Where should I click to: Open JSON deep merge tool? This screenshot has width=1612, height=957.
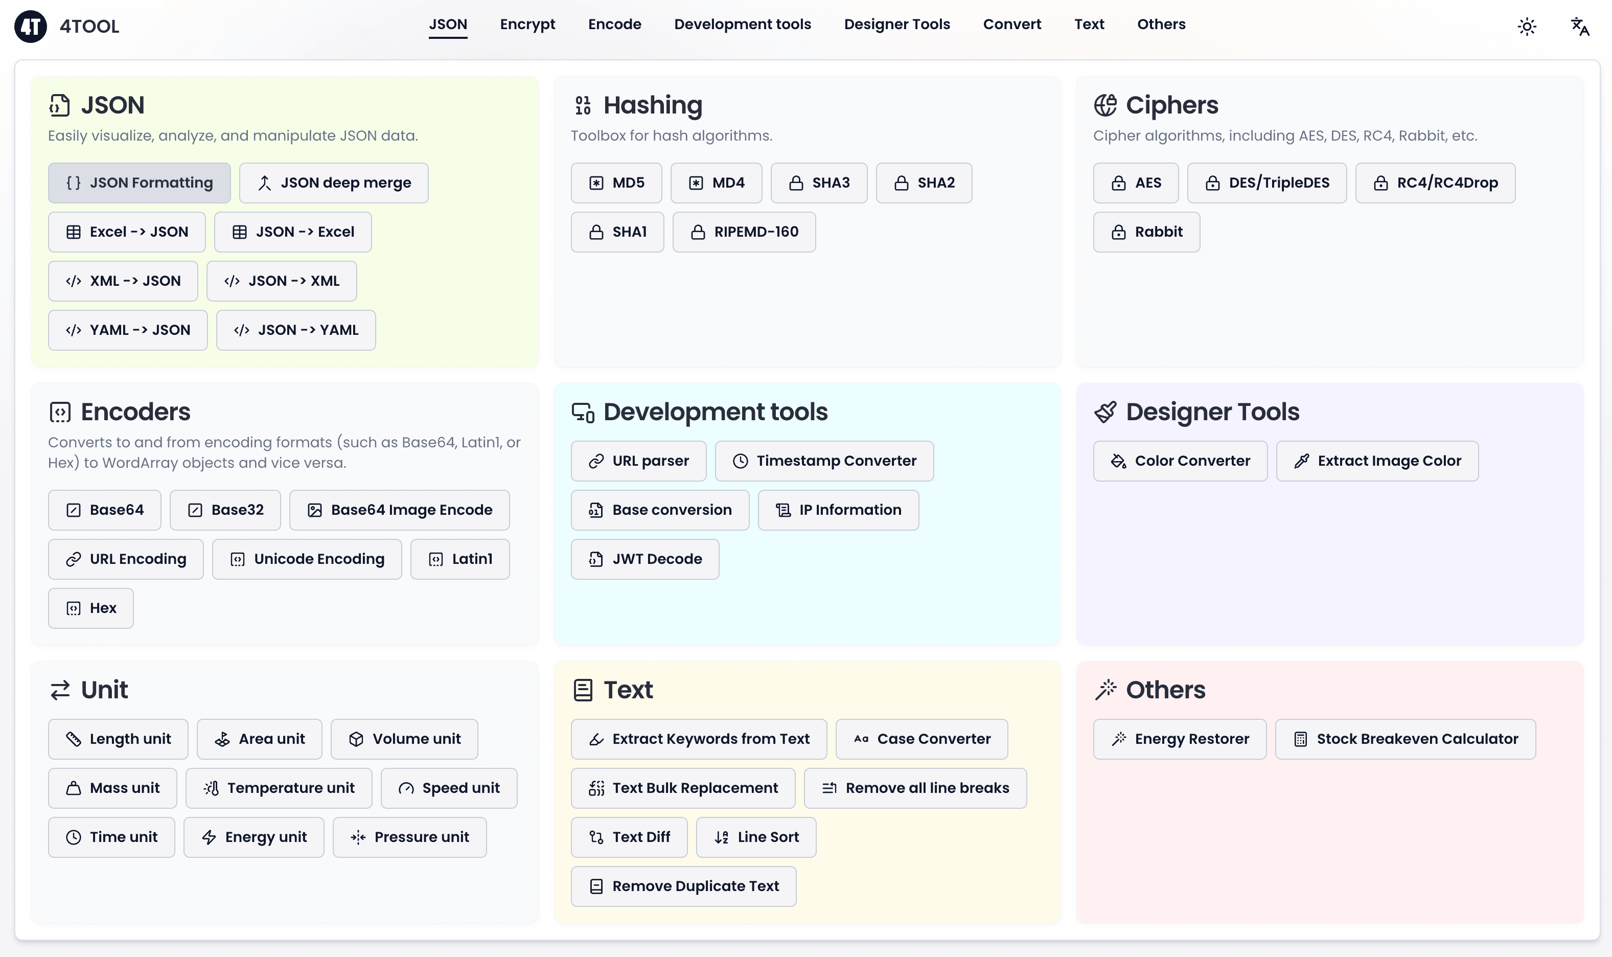click(x=333, y=183)
